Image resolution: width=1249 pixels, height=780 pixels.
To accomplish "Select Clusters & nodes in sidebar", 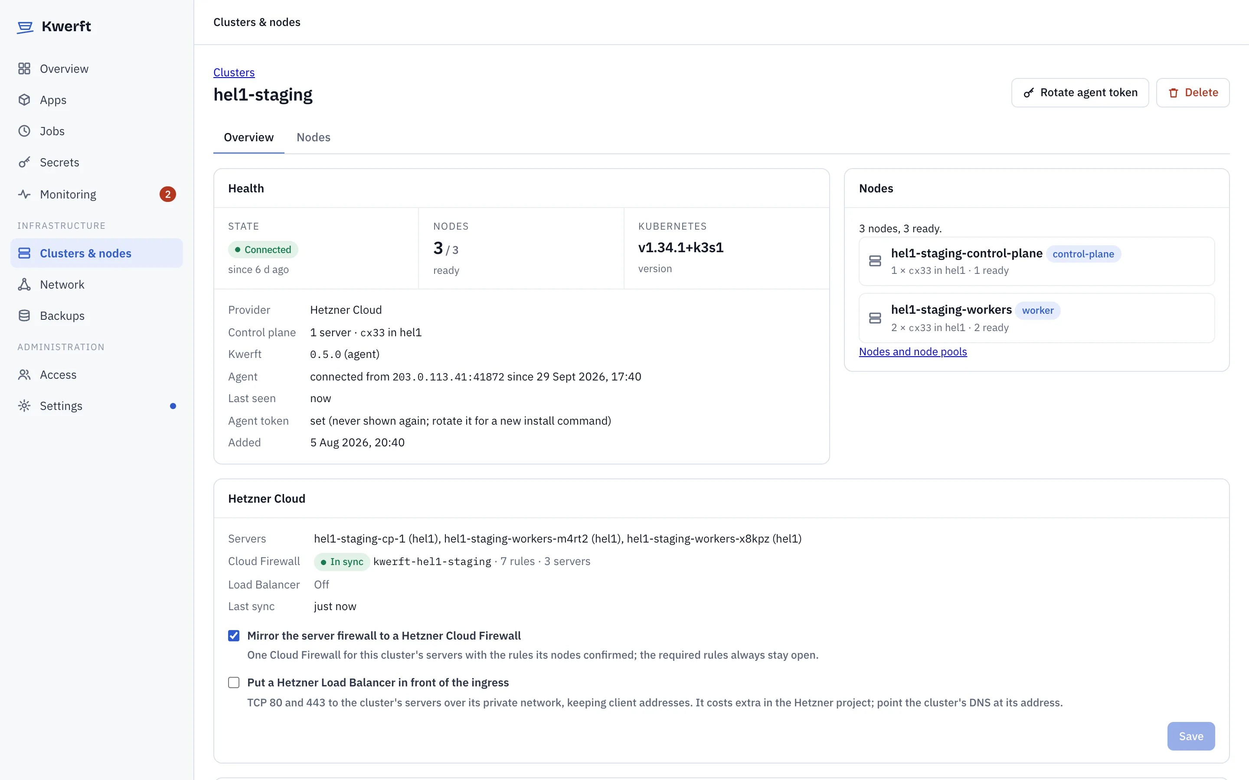I will [97, 253].
